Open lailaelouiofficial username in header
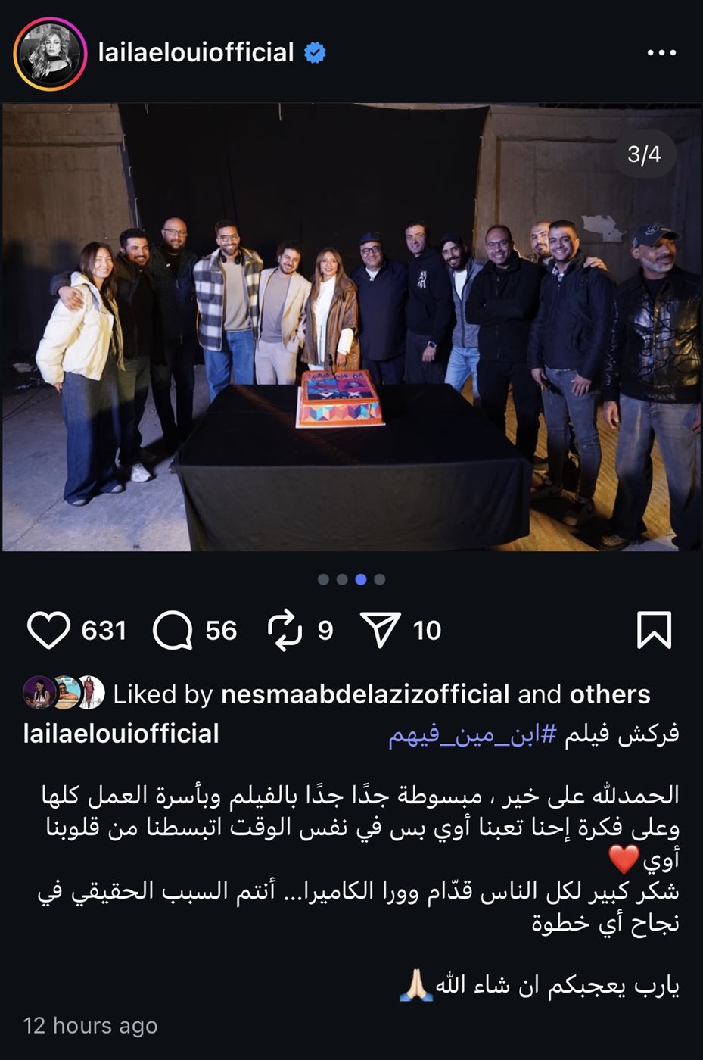703x1060 pixels. point(196,52)
